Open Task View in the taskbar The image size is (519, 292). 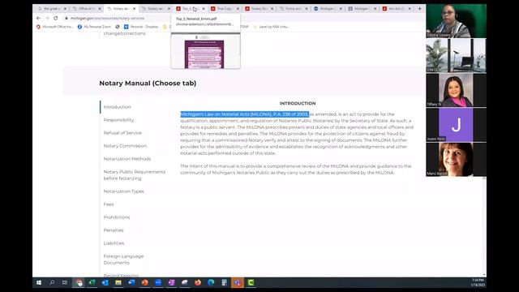(x=65, y=282)
